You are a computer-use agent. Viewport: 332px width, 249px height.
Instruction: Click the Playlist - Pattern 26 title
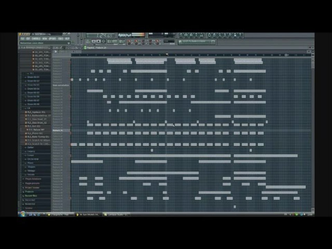point(96,48)
